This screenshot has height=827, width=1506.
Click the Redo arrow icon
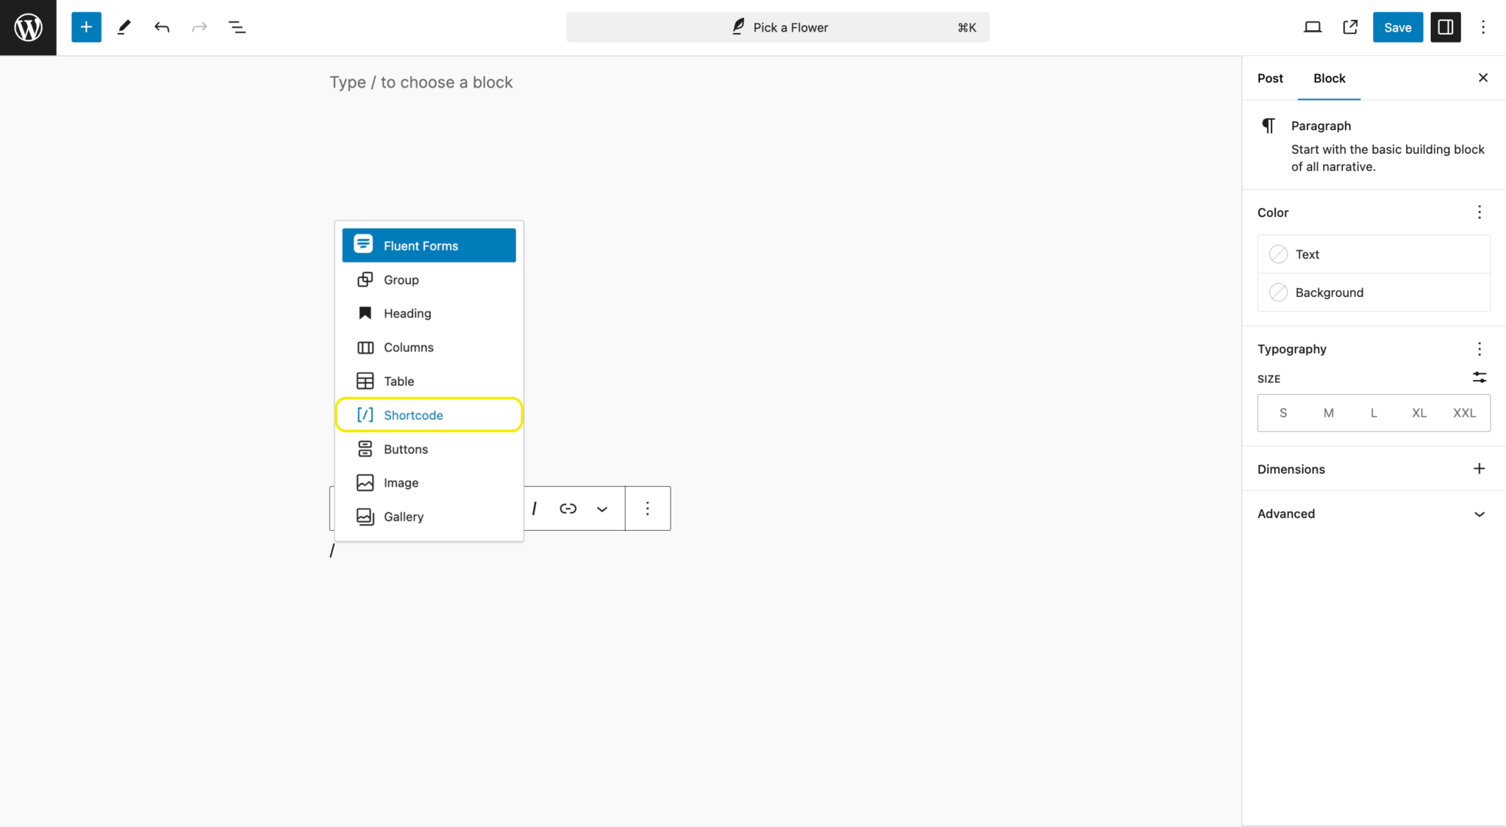(x=199, y=26)
